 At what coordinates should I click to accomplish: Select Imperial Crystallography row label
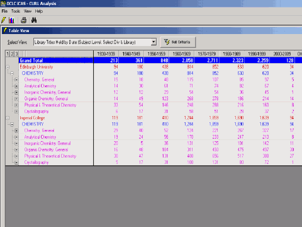(x=36, y=162)
